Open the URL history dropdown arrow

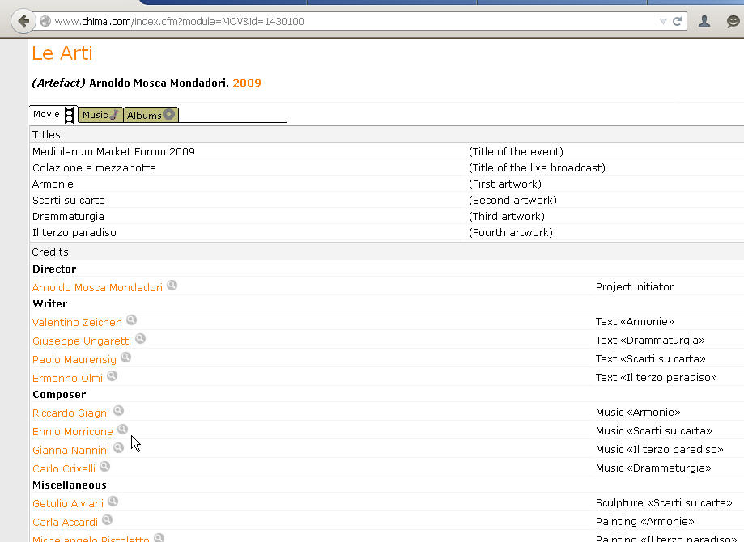663,21
